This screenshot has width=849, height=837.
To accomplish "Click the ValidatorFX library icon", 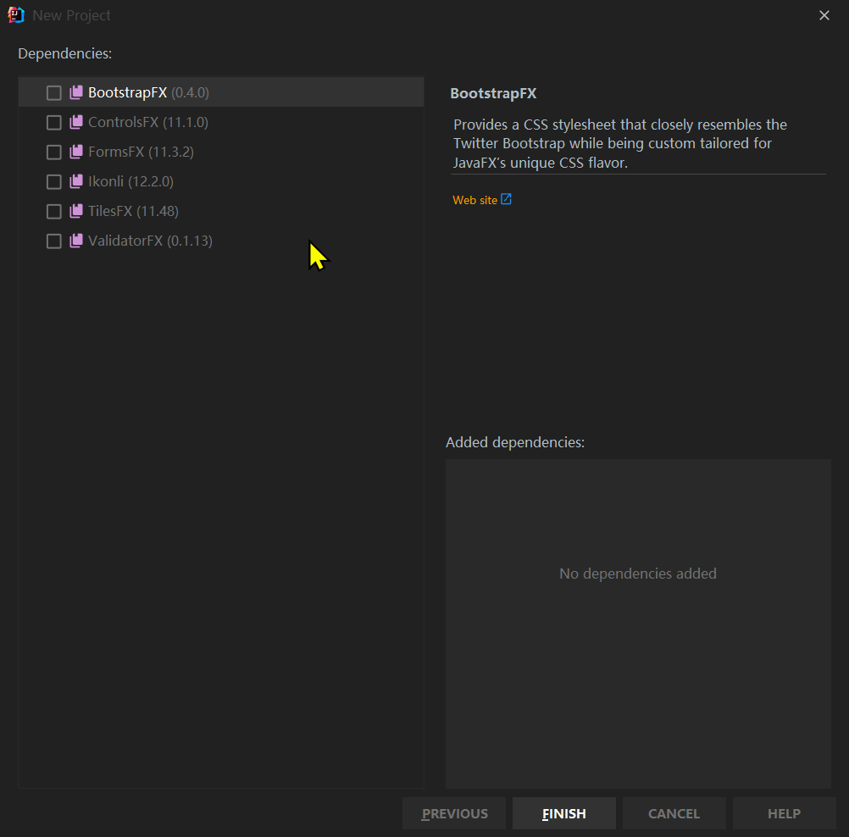I will tap(76, 241).
